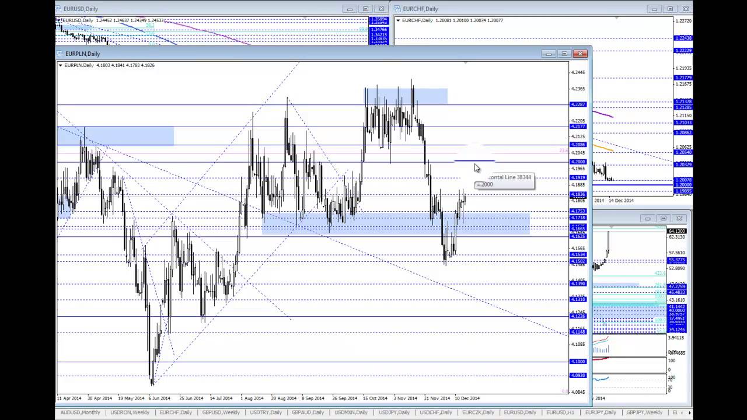Screen dimensions: 747x420
Task: Click the 10 Dec 2014 date label
Action: point(467,398)
